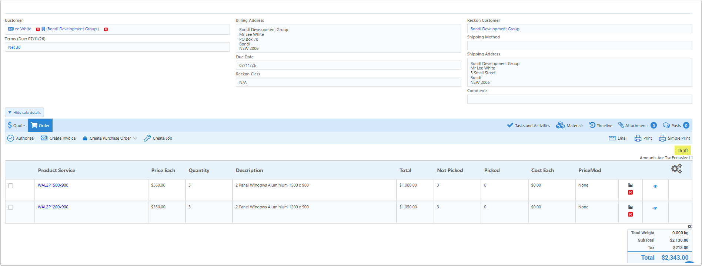This screenshot has height=266, width=702.
Task: Select the Order tab
Action: point(40,125)
